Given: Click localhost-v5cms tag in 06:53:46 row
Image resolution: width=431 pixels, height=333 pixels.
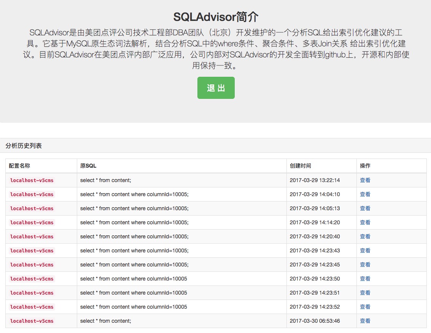Looking at the screenshot, I should tap(32, 321).
